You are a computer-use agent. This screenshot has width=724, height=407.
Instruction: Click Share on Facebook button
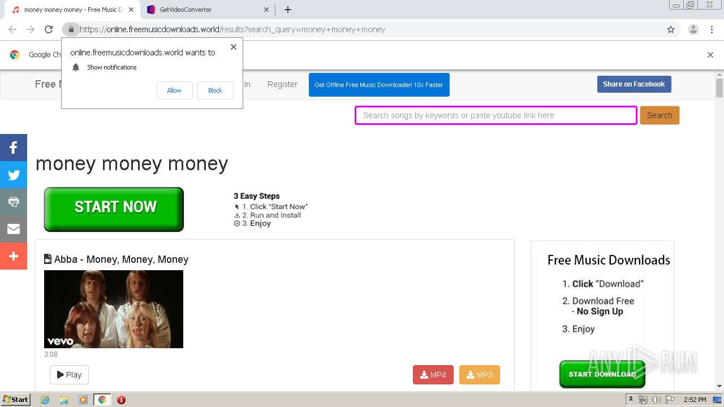(634, 84)
